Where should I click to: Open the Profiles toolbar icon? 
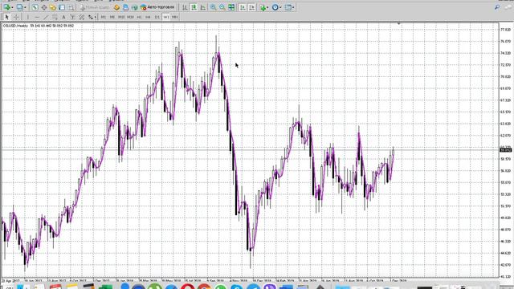pos(20,7)
